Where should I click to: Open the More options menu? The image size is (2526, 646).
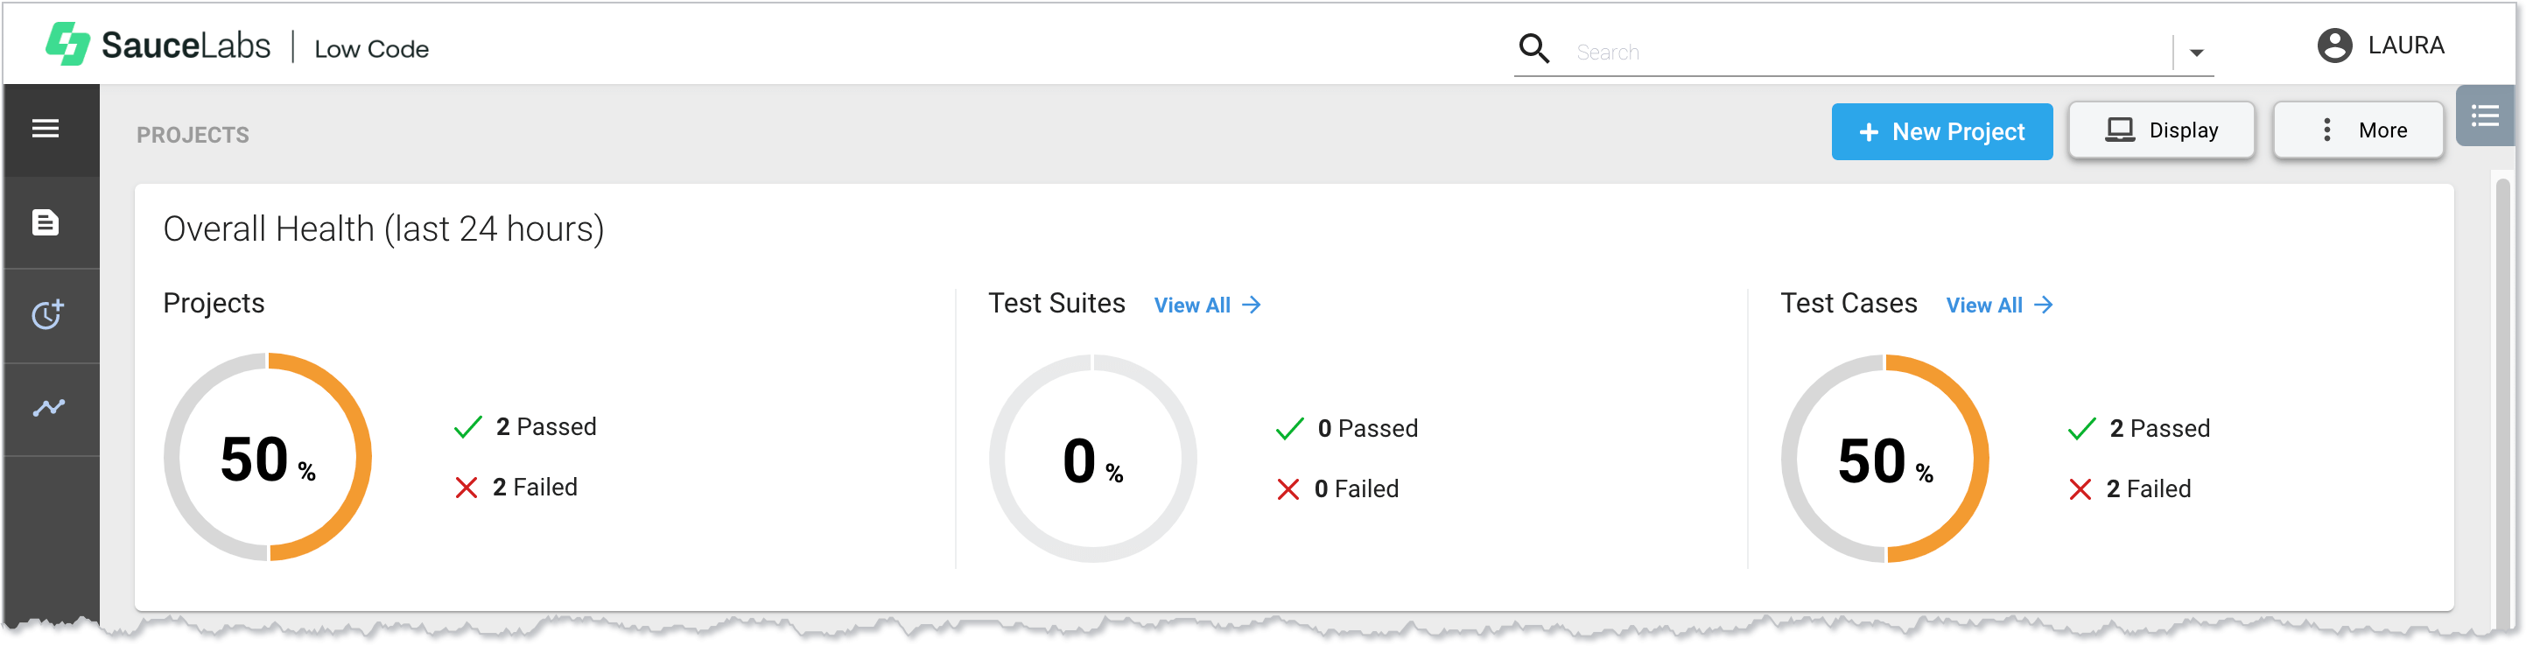pos(2358,130)
